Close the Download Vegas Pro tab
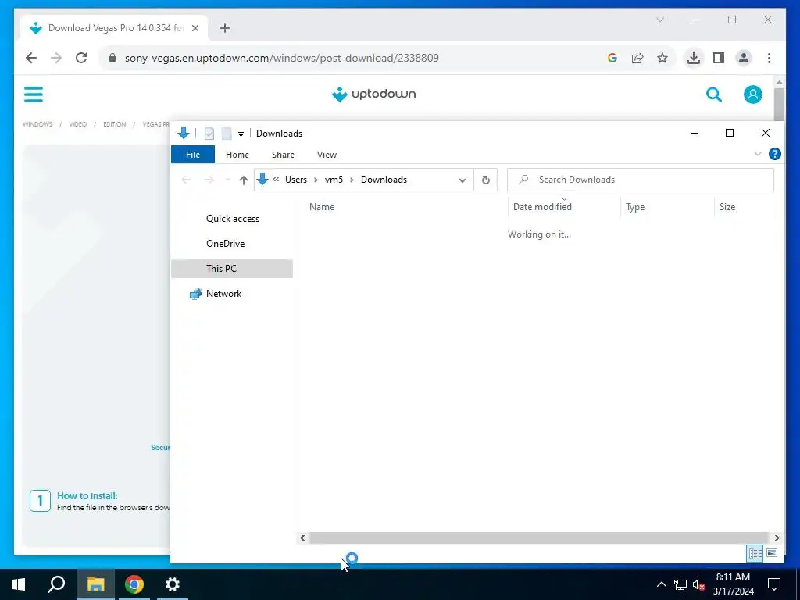The image size is (800, 600). pos(195,28)
